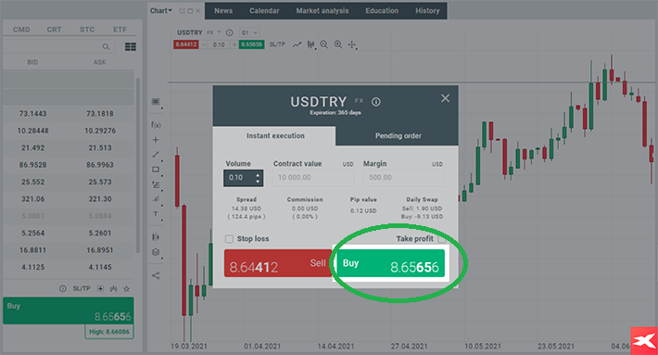Select the text T drawing tool

pos(156,214)
